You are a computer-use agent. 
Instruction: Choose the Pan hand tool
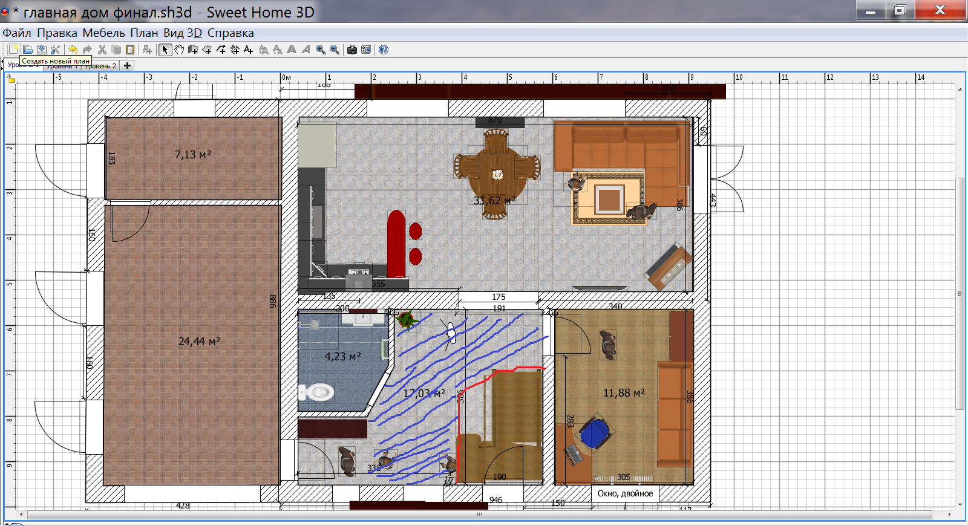click(x=179, y=50)
